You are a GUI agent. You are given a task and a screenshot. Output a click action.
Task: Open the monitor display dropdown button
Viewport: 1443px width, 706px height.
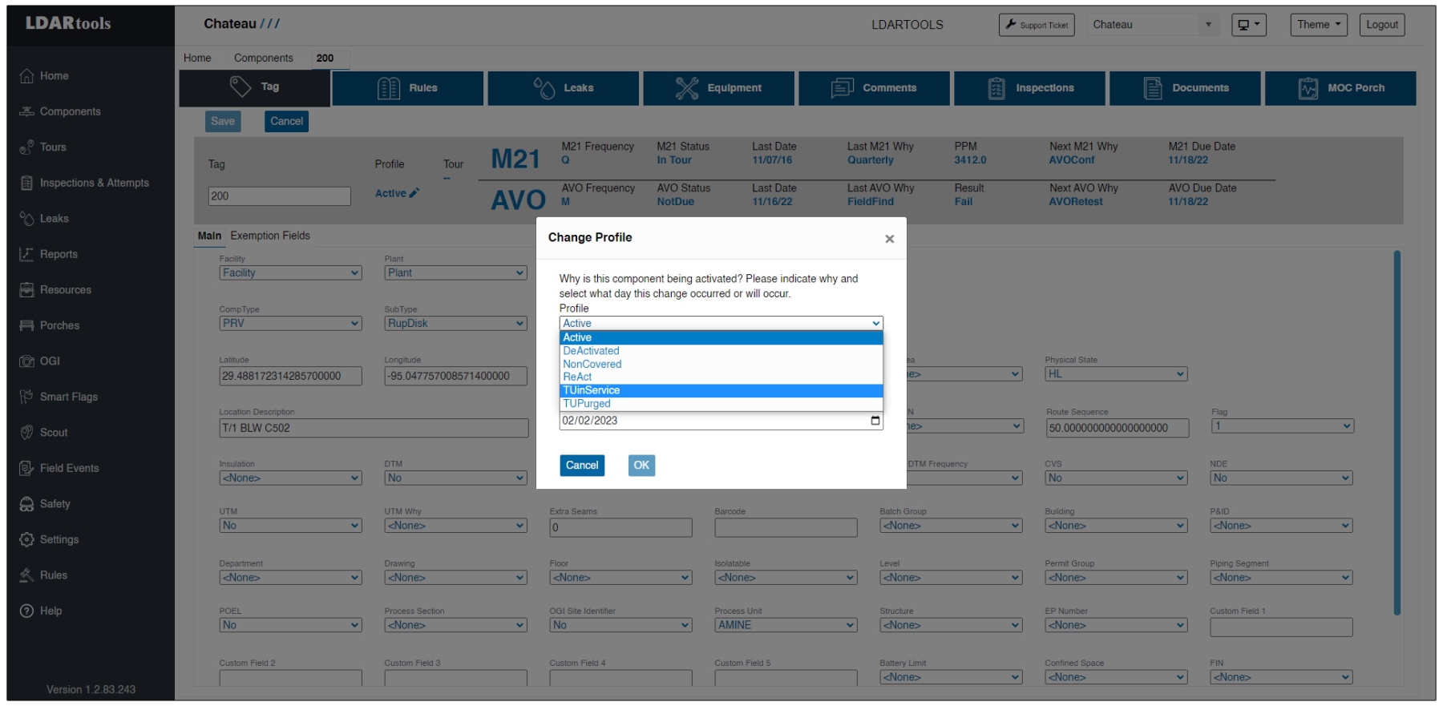(x=1248, y=25)
